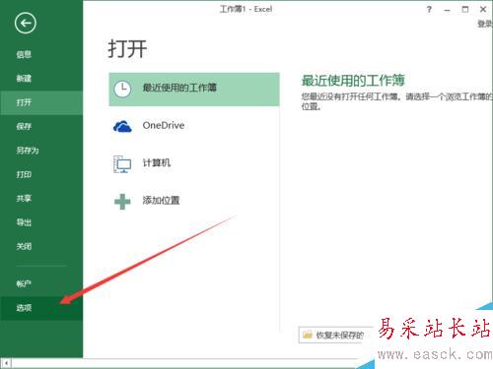Click 关闭 in the sidebar
Image resolution: width=493 pixels, height=369 pixels.
click(24, 246)
